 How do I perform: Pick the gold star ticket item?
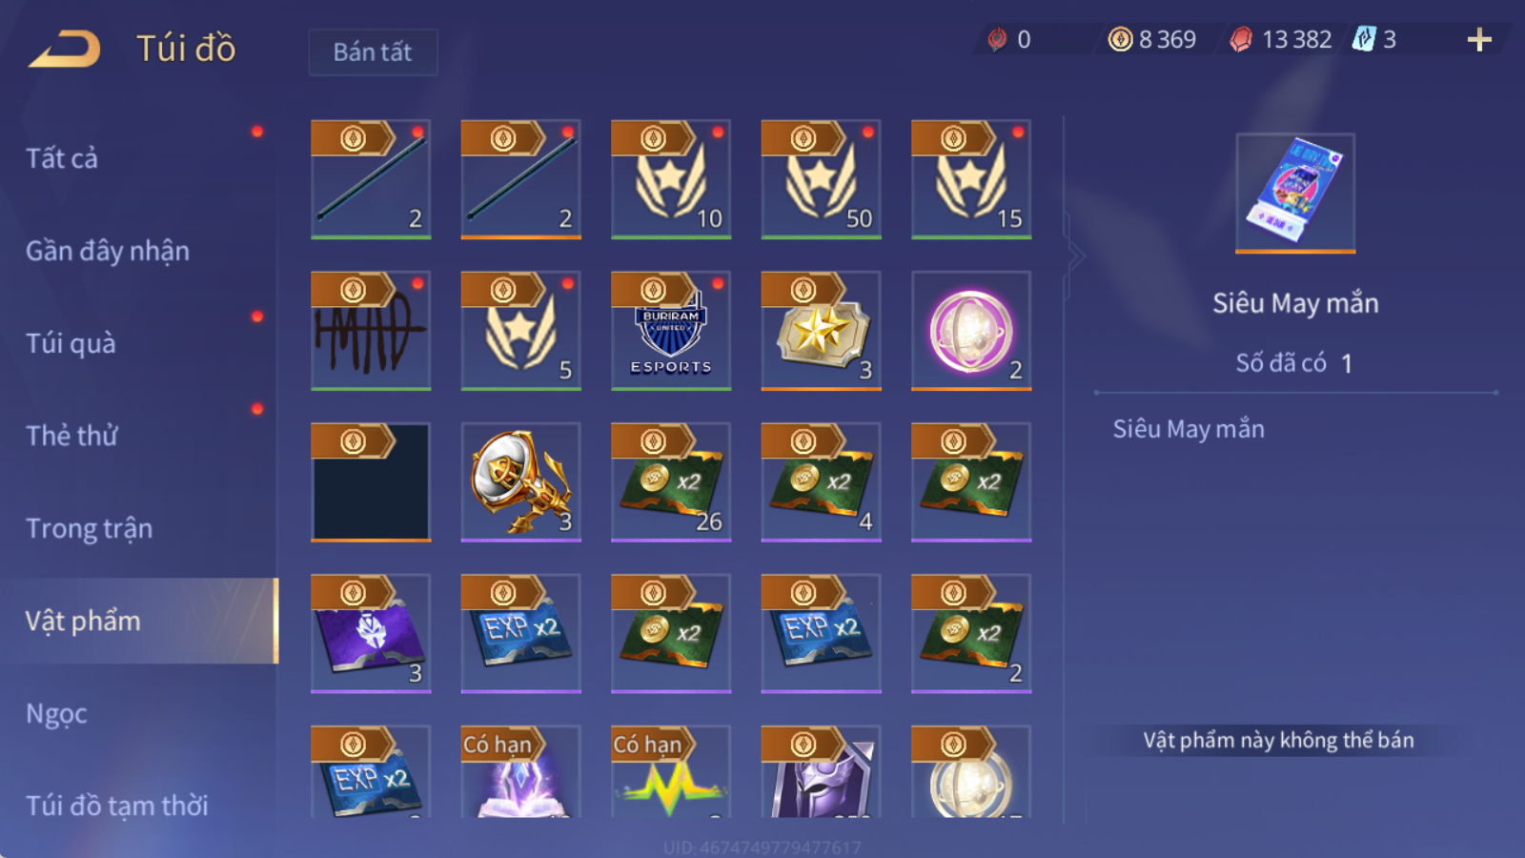pos(821,330)
